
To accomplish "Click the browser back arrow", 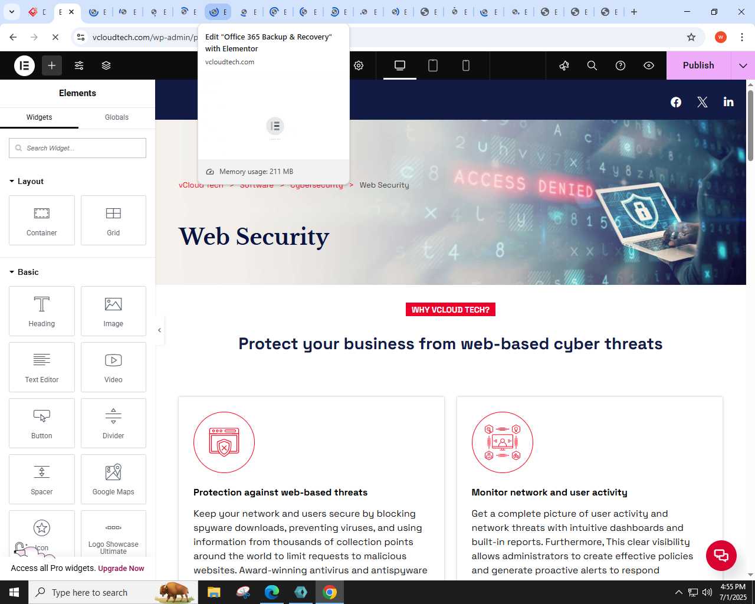I will pos(13,37).
